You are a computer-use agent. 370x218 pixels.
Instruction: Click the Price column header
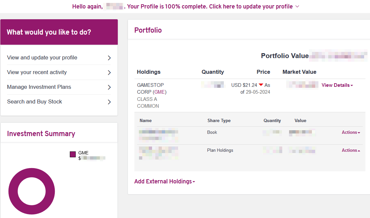(x=263, y=72)
